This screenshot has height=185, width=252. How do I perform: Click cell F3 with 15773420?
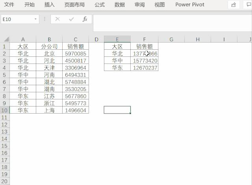(x=145, y=60)
